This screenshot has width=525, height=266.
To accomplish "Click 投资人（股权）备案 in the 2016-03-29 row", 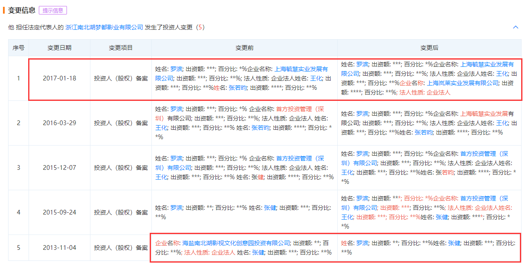I will (x=121, y=123).
